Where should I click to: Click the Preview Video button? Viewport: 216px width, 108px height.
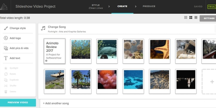coord(18,103)
